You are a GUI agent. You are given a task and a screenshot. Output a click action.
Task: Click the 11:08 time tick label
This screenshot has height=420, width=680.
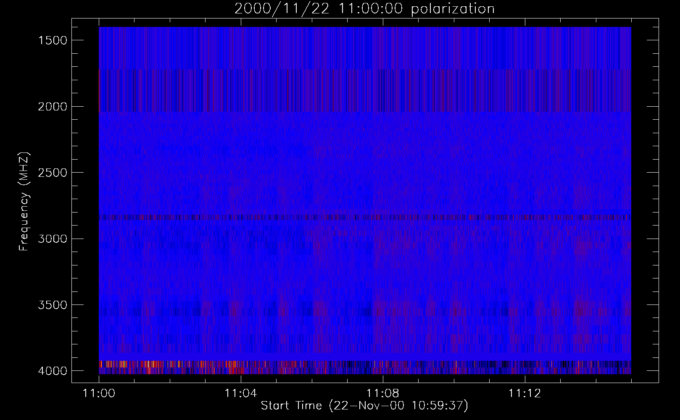coord(382,394)
